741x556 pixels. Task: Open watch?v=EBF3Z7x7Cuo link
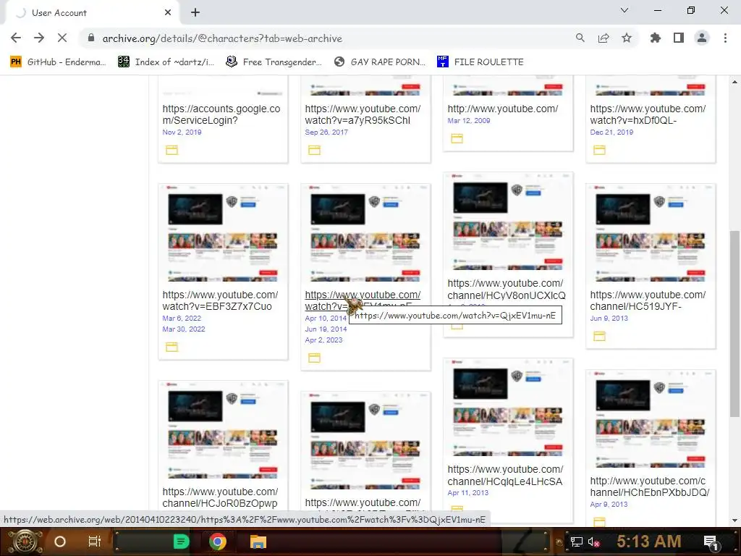click(x=220, y=300)
